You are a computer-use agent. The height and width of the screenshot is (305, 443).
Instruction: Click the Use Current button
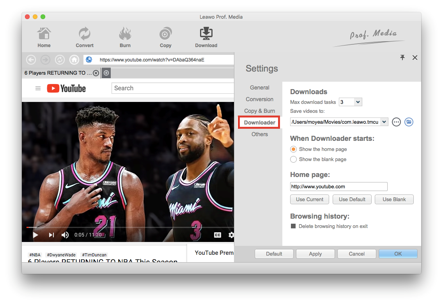pyautogui.click(x=310, y=200)
